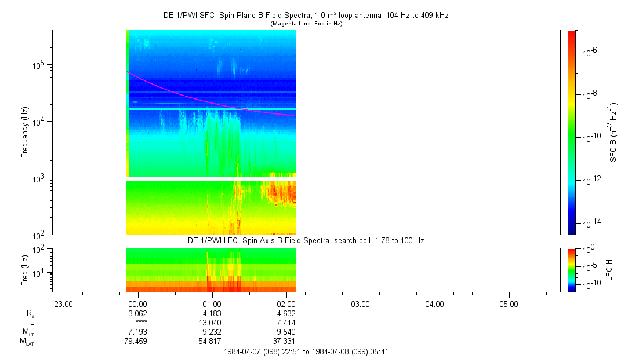This screenshot has width=628, height=359.
Task: Click the SFC B colorbar on the right
Action: pos(572,132)
